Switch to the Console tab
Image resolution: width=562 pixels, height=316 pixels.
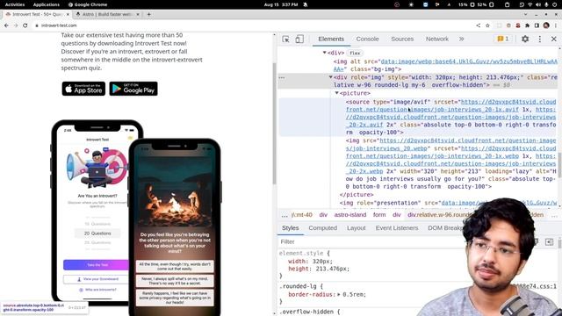coord(367,39)
